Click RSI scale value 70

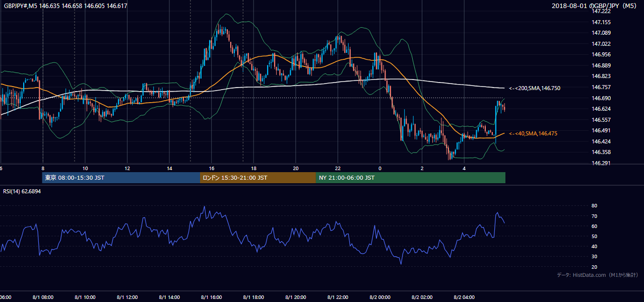(x=594, y=216)
